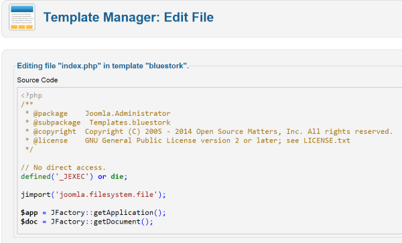Image resolution: width=402 pixels, height=243 pixels.
Task: Click the Template Manager page icon
Action: click(22, 17)
